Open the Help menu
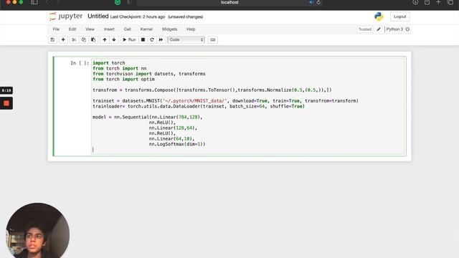The width and height of the screenshot is (459, 258). tap(191, 29)
